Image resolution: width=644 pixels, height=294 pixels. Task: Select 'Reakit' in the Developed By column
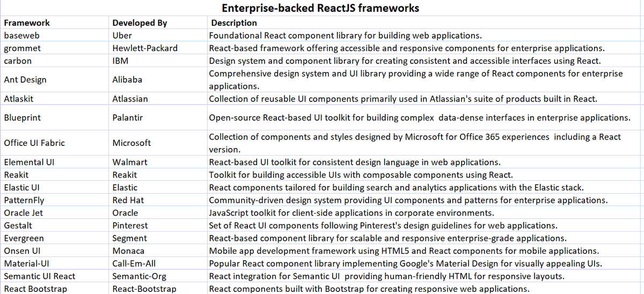click(158, 174)
